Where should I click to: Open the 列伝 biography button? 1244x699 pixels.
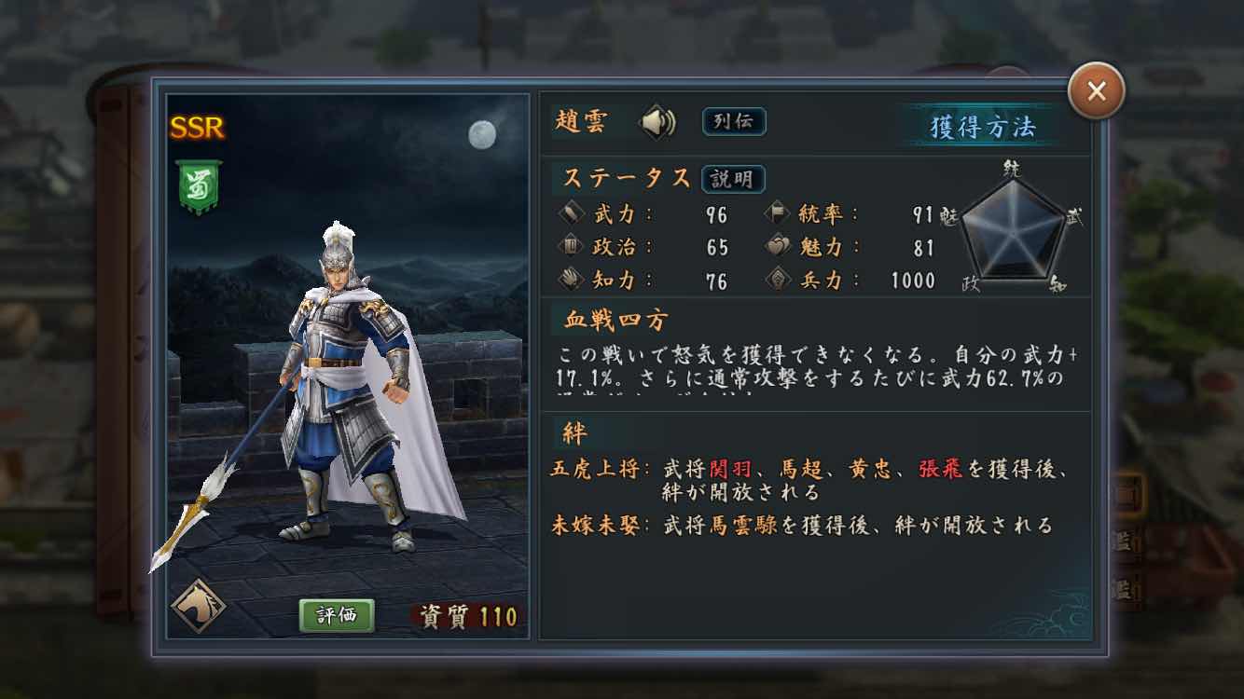click(x=734, y=122)
